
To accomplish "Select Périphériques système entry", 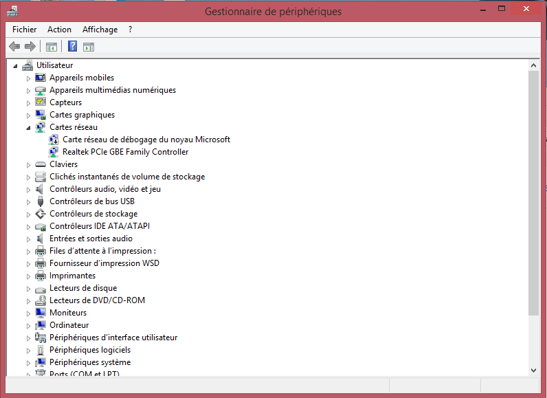I will [89, 362].
